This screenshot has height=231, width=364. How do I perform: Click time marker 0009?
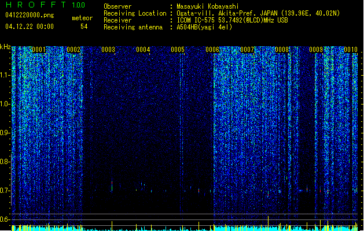coord(316,50)
